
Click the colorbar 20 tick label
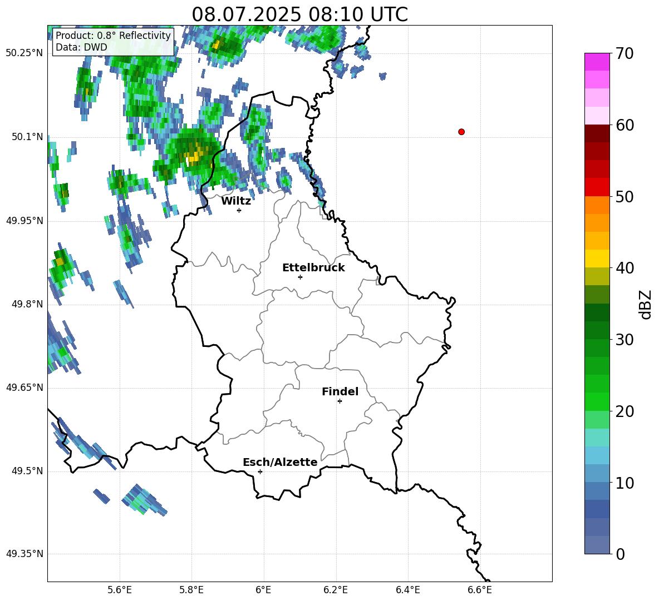point(625,411)
